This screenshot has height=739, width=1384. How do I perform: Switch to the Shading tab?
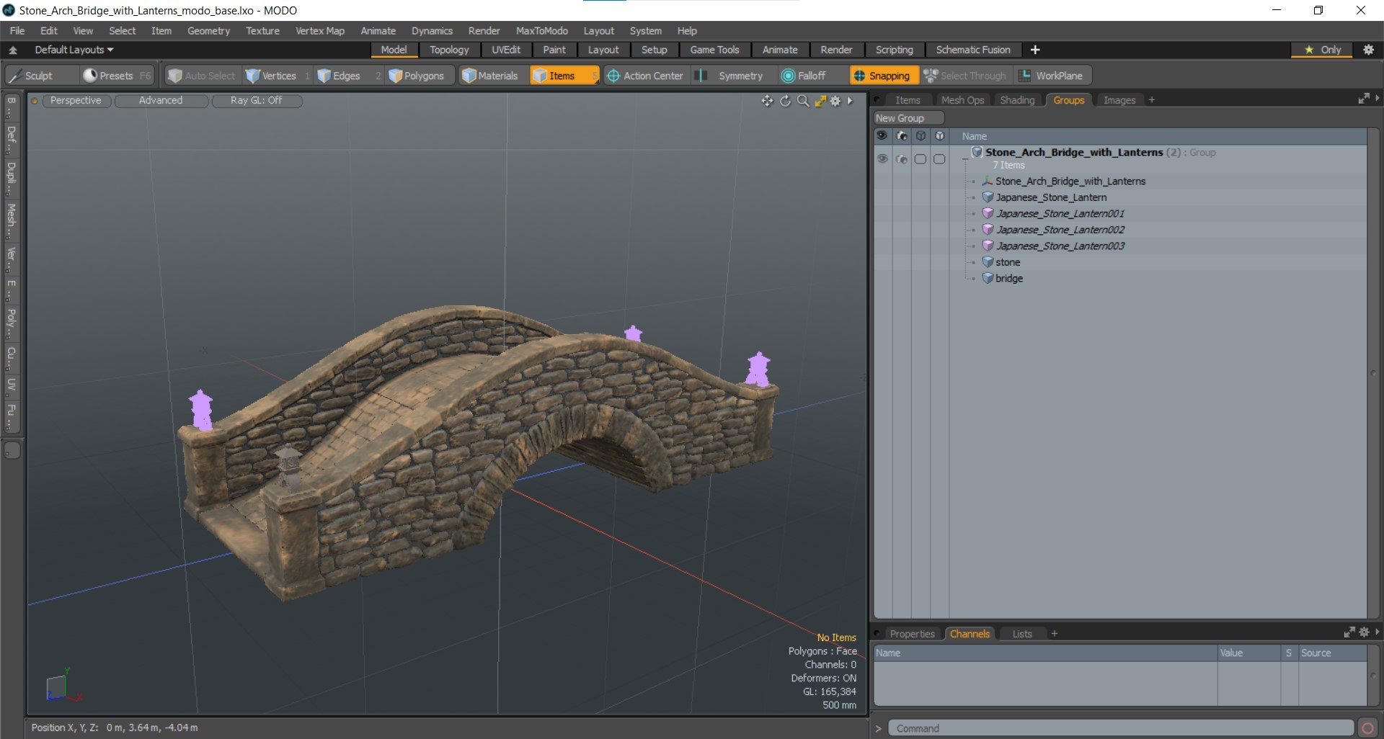1017,100
